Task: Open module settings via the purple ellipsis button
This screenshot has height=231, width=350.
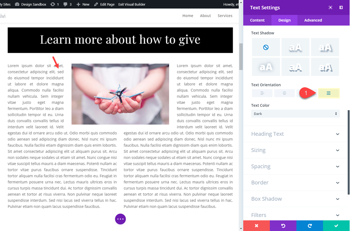Action: coord(120,219)
